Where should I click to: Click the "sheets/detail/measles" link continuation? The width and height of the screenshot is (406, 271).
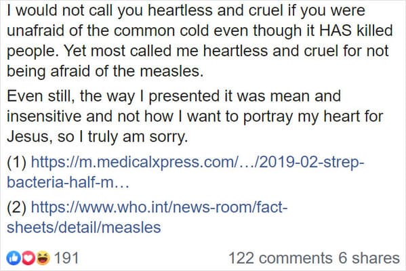pyautogui.click(x=84, y=228)
